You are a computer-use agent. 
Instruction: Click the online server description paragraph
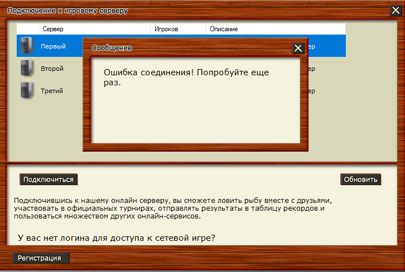[173, 204]
